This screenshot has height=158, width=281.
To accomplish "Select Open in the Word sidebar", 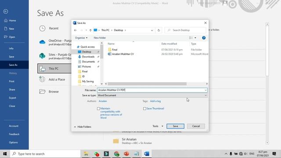I will (12, 37).
